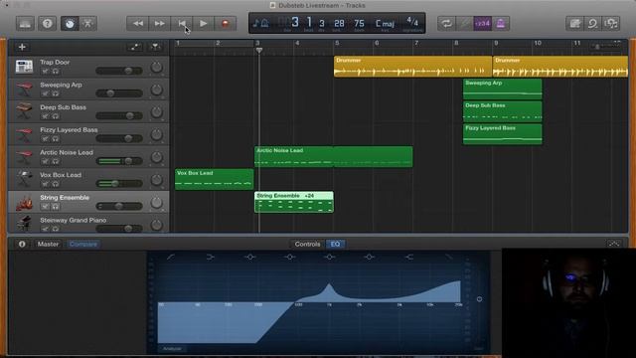Click the EQ gain slider handle
This screenshot has height=358, width=636.
point(479,299)
